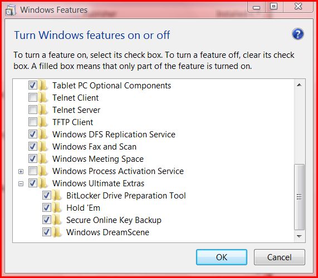Image resolution: width=318 pixels, height=278 pixels.
Task: Click the folder icon beside TFTP Client
Action: (x=43, y=122)
